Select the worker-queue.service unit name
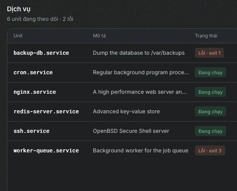This screenshot has width=237, height=191. (46, 151)
